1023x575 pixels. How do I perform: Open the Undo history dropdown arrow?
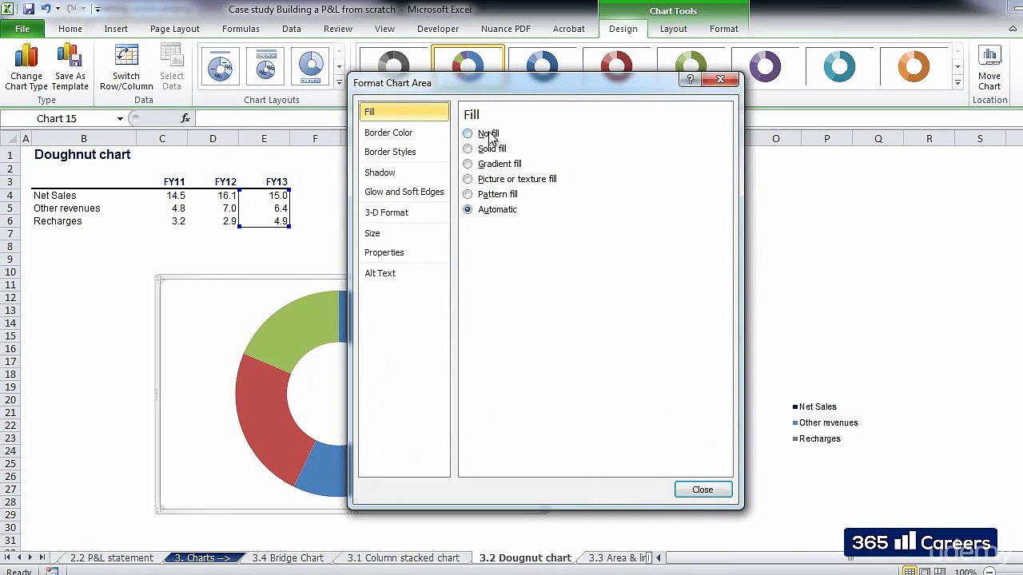[58, 10]
